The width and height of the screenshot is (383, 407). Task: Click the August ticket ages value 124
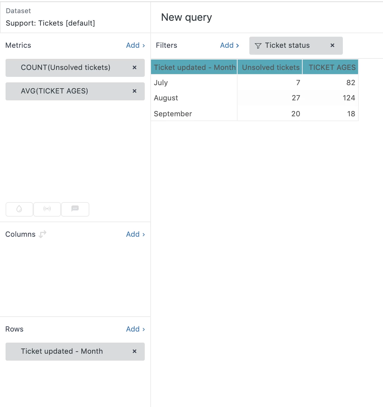click(x=349, y=98)
